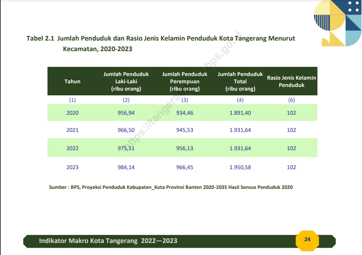Select 'Jumlah Penduduk Total' header
362x255 pixels.
(240, 81)
